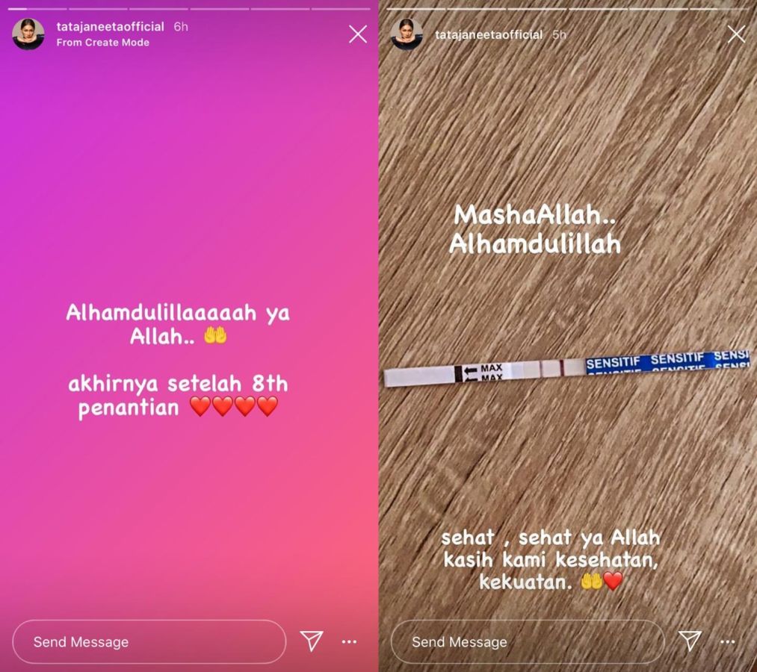This screenshot has width=757, height=672.
Task: Open the three-dot more options on left story
Action: [x=349, y=641]
